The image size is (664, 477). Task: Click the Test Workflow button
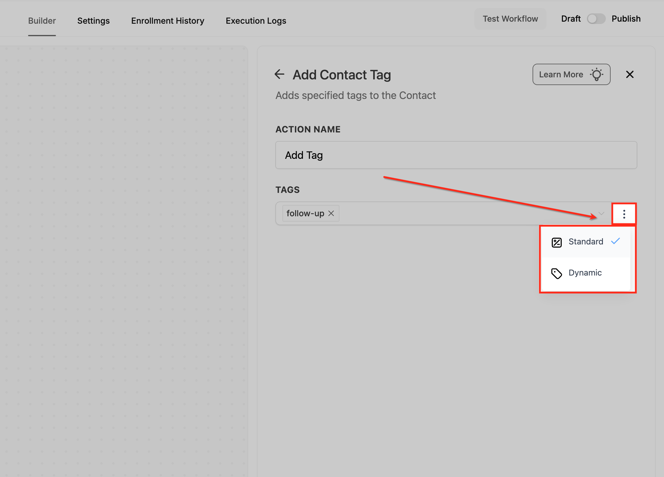(510, 19)
